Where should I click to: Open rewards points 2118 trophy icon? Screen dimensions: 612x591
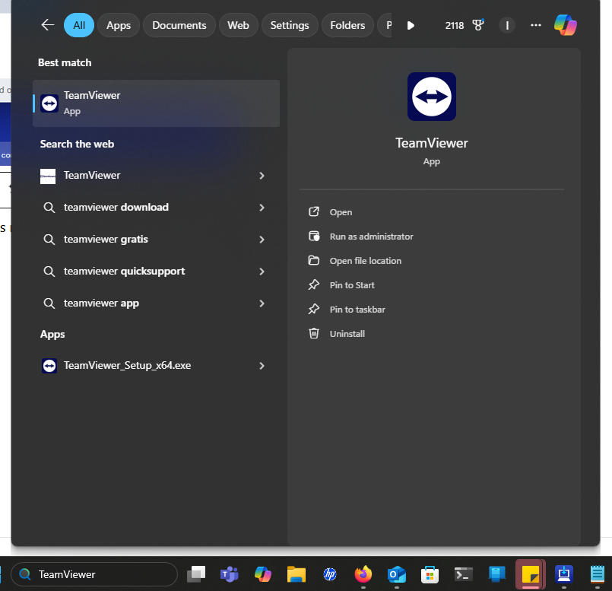[x=464, y=25]
